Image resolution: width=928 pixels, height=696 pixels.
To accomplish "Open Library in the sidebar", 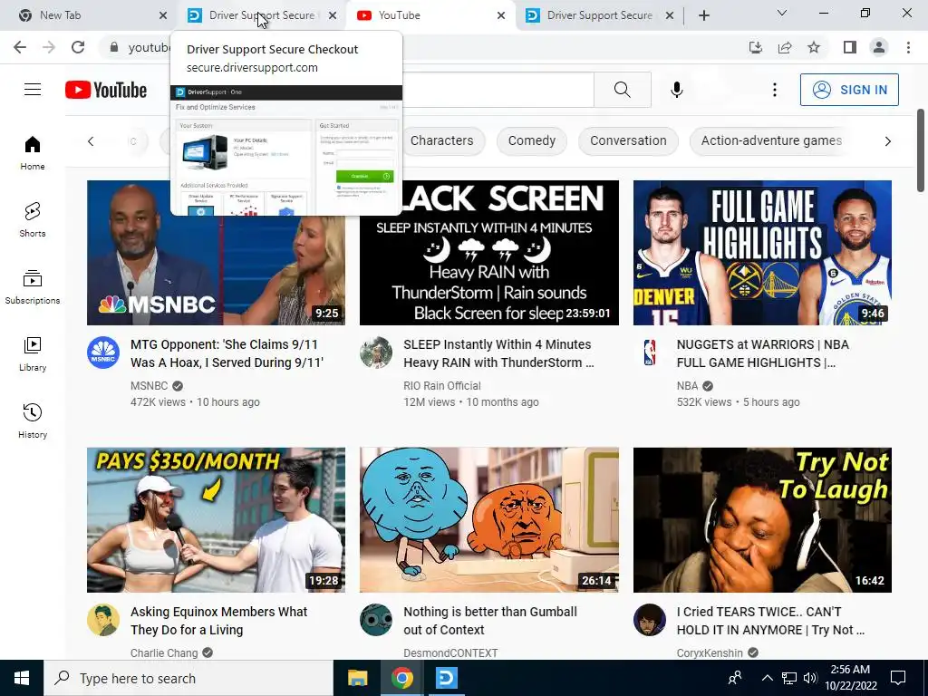I will point(33,354).
